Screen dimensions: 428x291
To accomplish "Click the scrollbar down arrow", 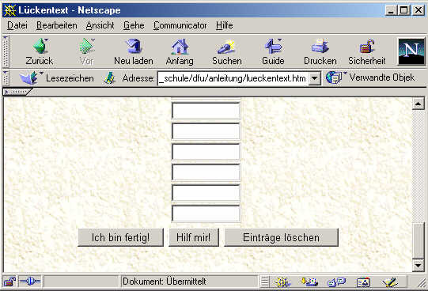I will [x=419, y=265].
